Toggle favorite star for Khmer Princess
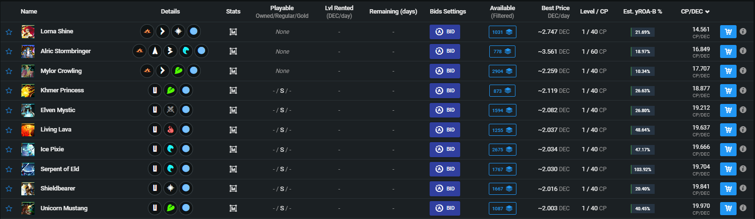755x219 pixels. coord(9,91)
